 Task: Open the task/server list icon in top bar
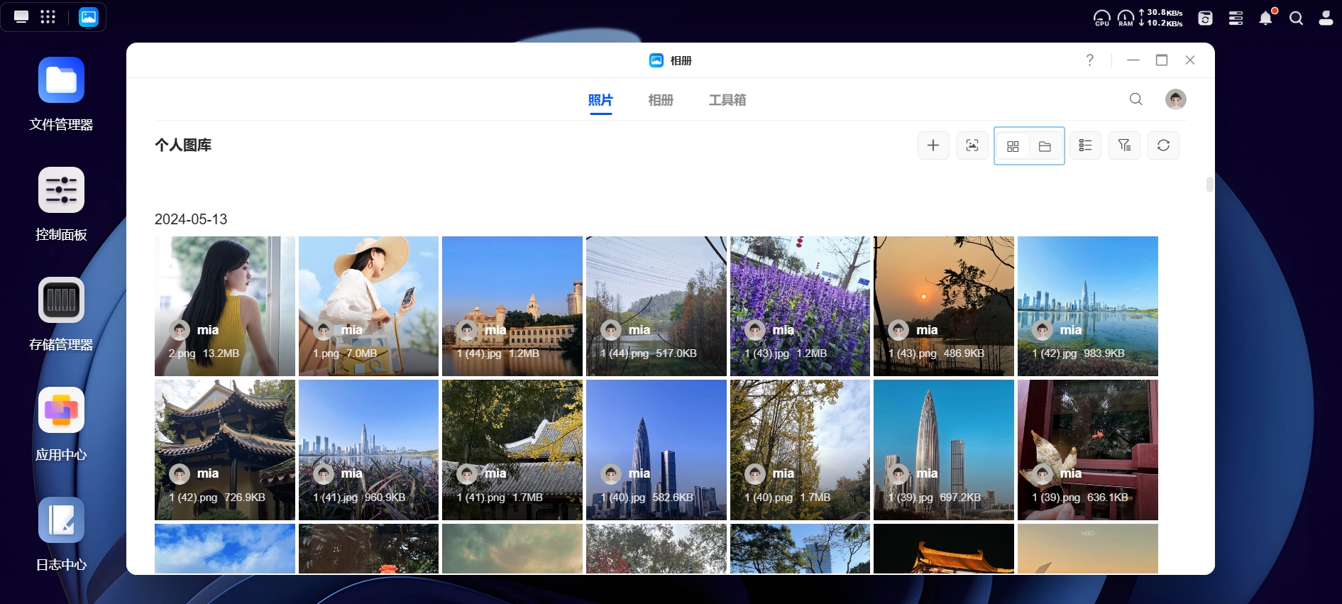(1236, 18)
